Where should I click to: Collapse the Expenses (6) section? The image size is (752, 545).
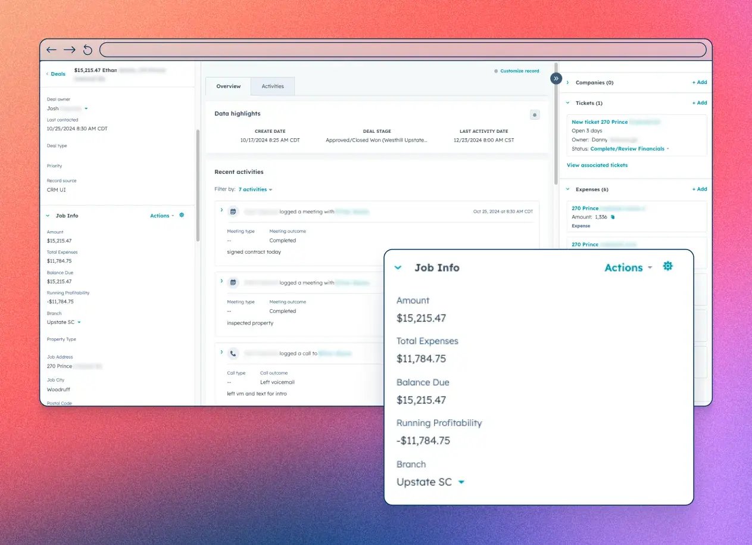point(567,189)
